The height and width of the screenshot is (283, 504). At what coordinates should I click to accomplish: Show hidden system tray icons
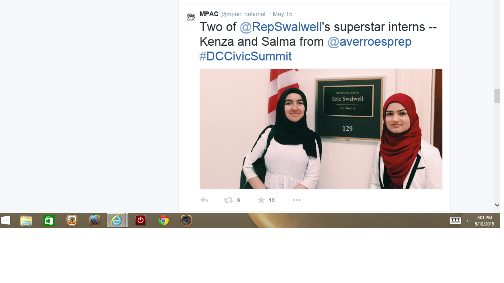[x=467, y=221]
